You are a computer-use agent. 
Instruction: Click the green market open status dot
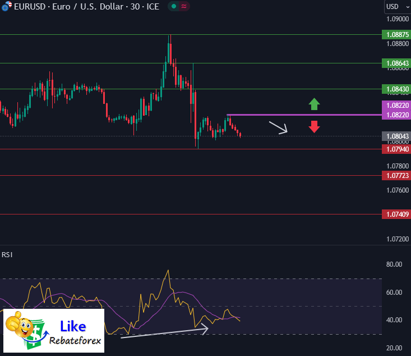pos(173,6)
